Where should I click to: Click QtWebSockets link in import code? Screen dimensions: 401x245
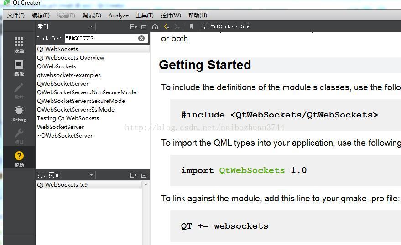(252, 170)
